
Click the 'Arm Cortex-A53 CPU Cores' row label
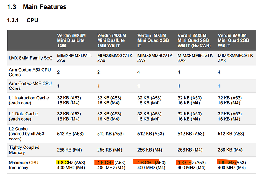pos(30,72)
